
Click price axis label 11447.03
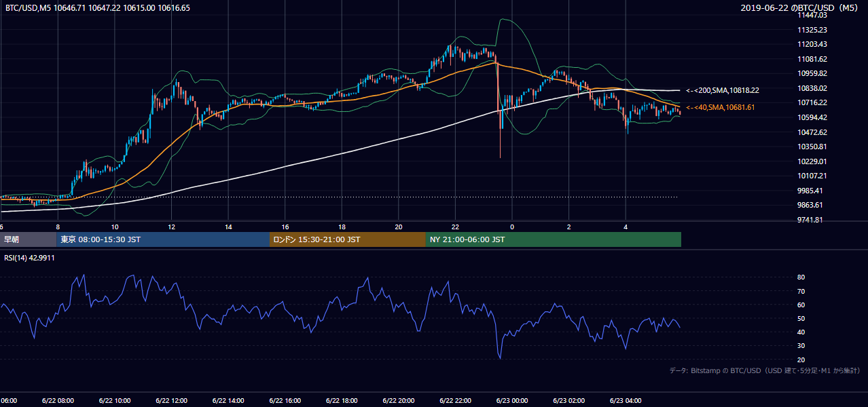coord(812,15)
